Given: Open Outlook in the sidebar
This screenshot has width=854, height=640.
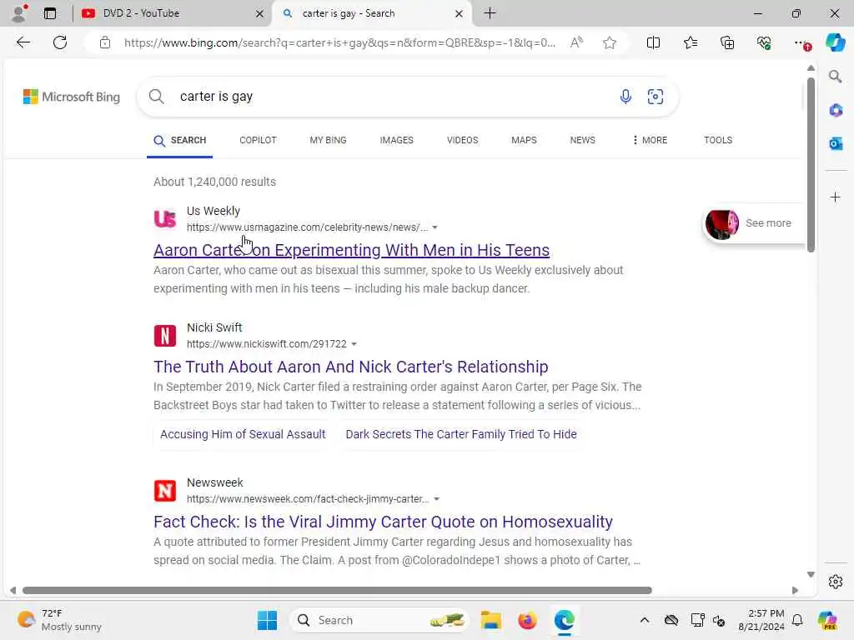Looking at the screenshot, I should click(835, 143).
